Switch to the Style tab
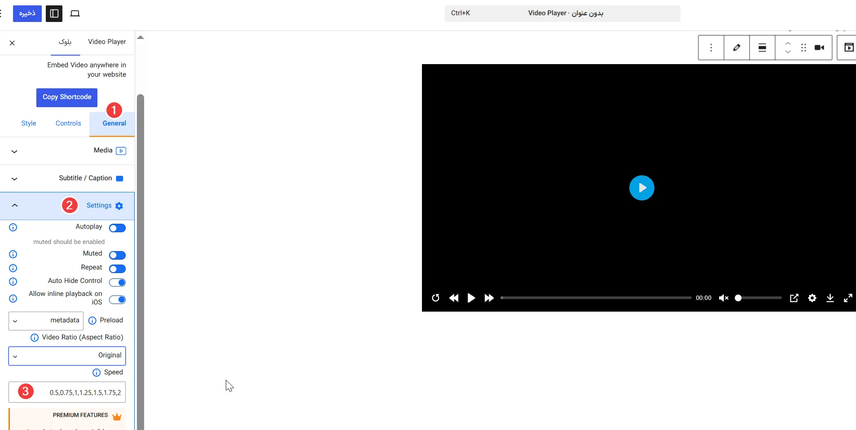 [x=29, y=123]
